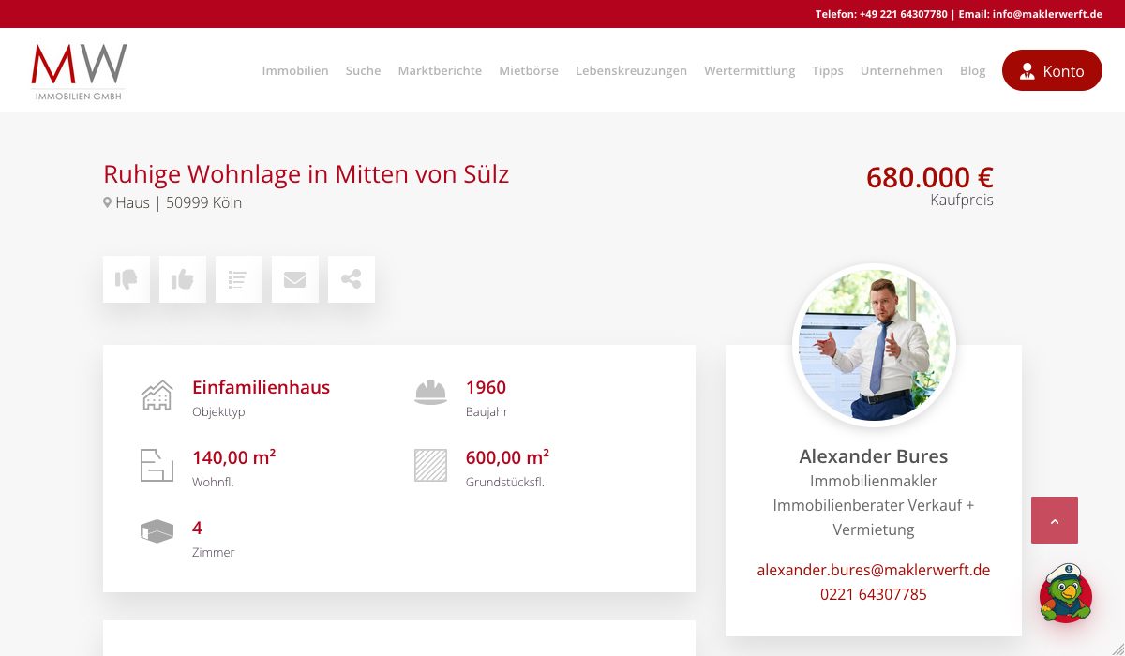Open the parrot mascot chat widget
Screen dimensions: 1125x656
point(1066,593)
